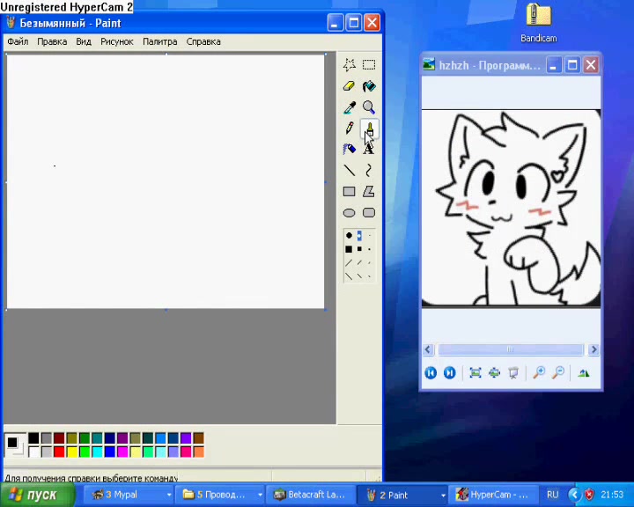Show next image in picture viewer
This screenshot has width=634, height=507.
449,373
